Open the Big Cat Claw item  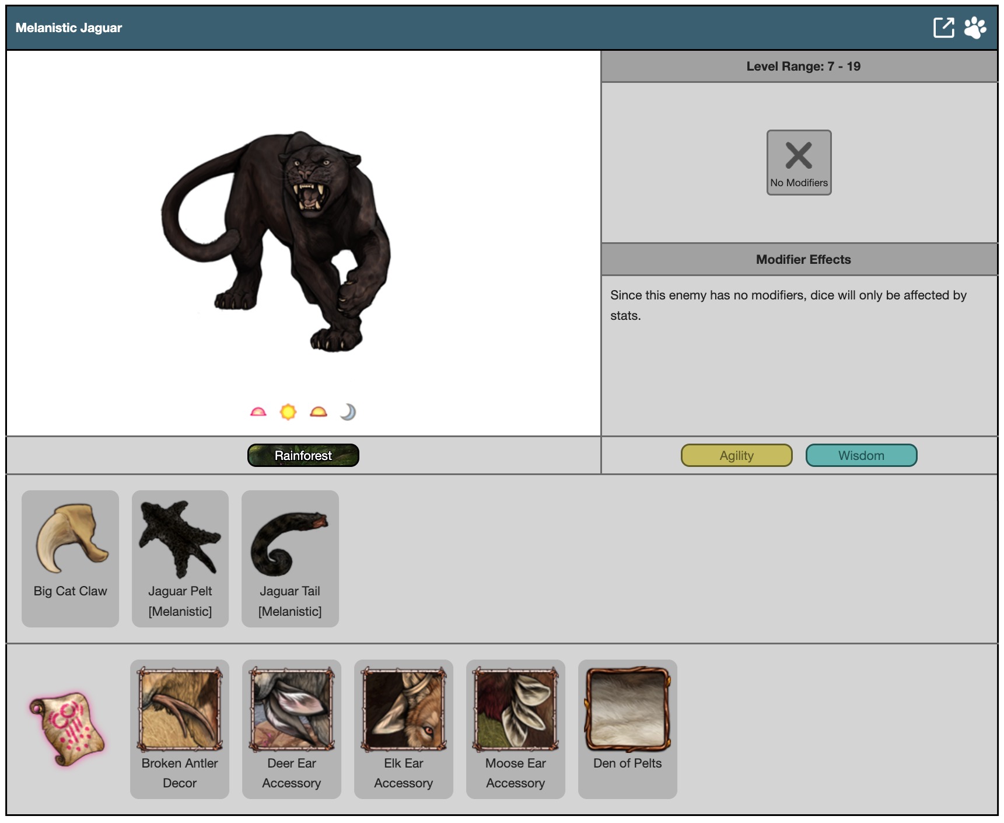pyautogui.click(x=71, y=559)
